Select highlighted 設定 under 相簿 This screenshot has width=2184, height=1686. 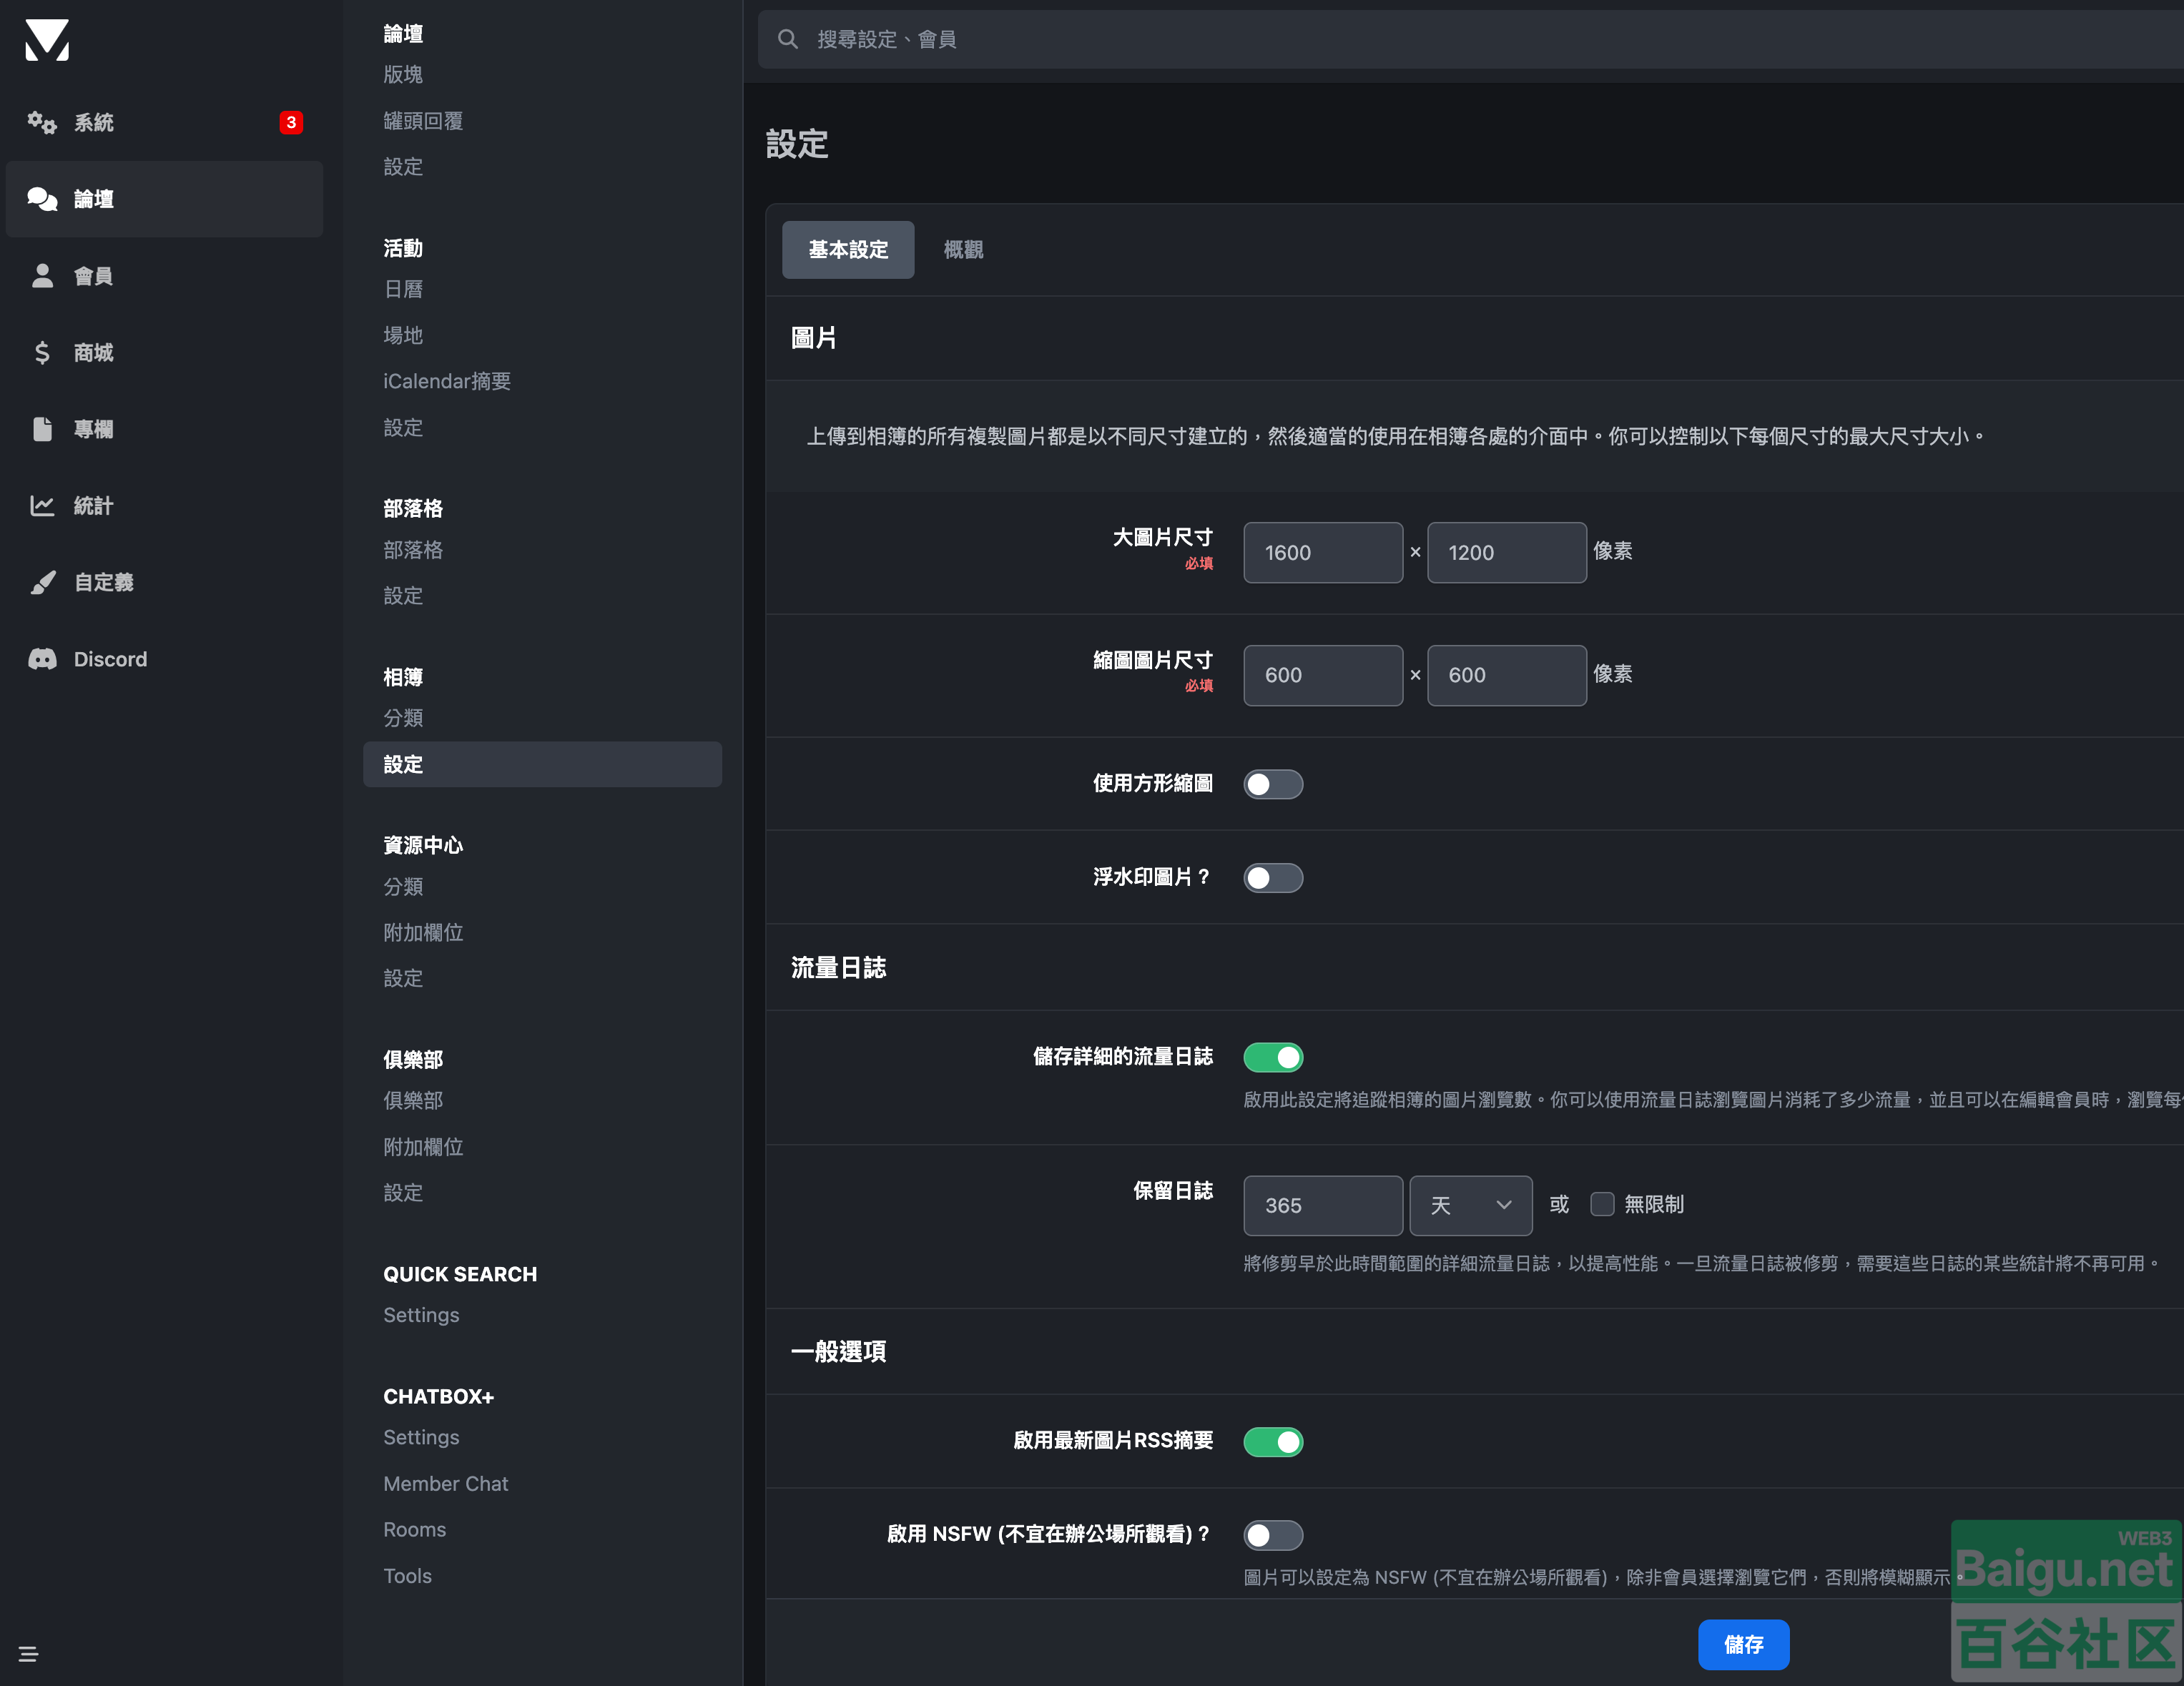542,765
